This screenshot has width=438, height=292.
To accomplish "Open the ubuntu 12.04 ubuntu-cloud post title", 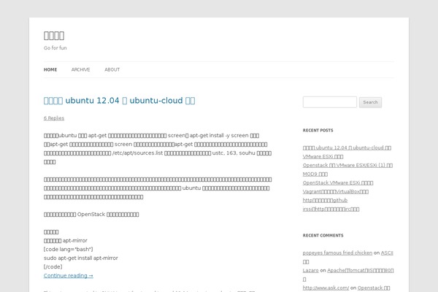I will pos(119,100).
